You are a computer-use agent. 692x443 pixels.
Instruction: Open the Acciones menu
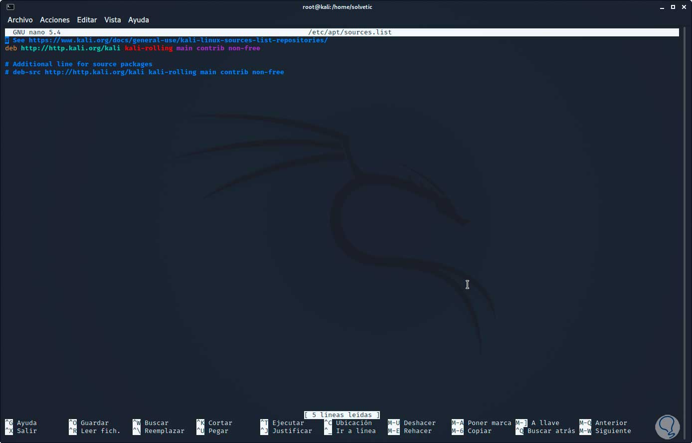[55, 20]
